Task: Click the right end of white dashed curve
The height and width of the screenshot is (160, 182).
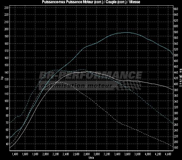Action: 172,146
